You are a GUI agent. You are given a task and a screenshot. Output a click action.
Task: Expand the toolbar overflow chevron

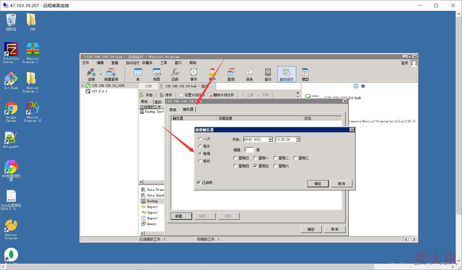coord(298,93)
